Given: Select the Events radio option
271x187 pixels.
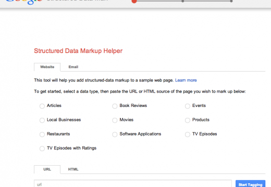Looking at the screenshot, I should point(188,106).
